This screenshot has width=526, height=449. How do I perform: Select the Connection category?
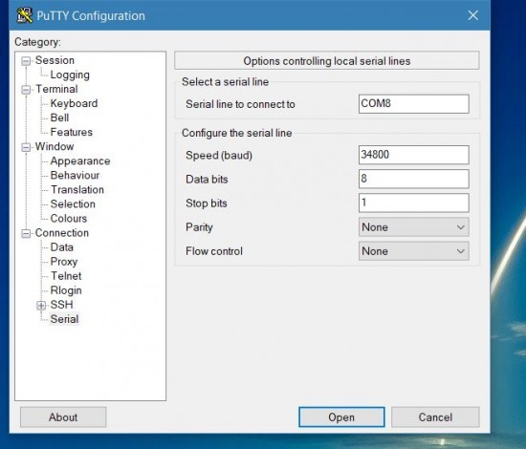tap(62, 233)
